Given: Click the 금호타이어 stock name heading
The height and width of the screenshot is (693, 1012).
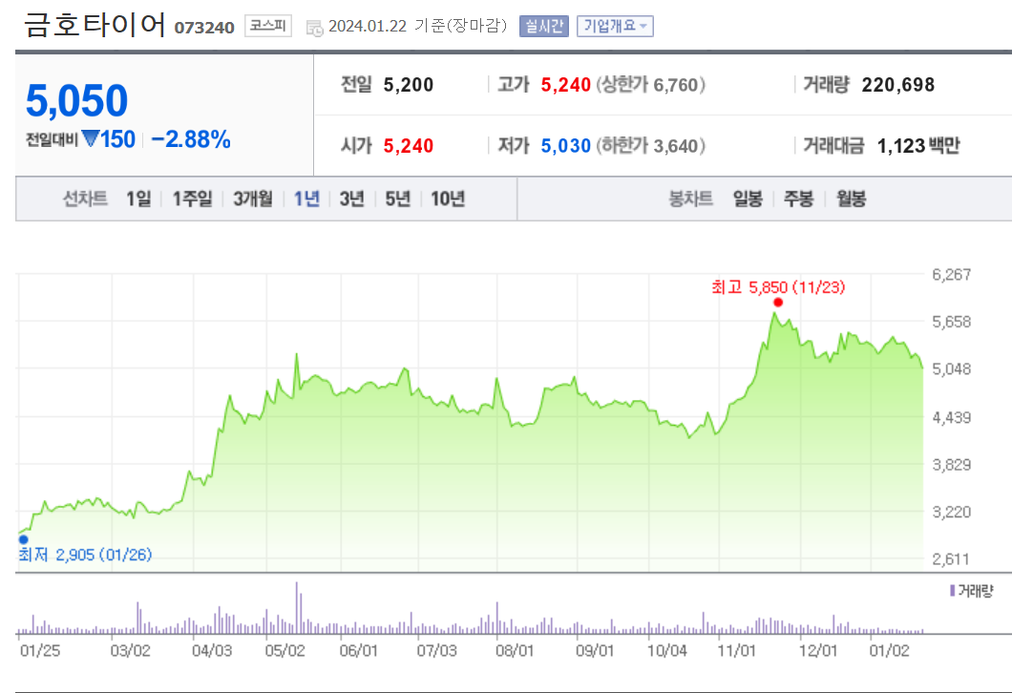Looking at the screenshot, I should [x=95, y=25].
